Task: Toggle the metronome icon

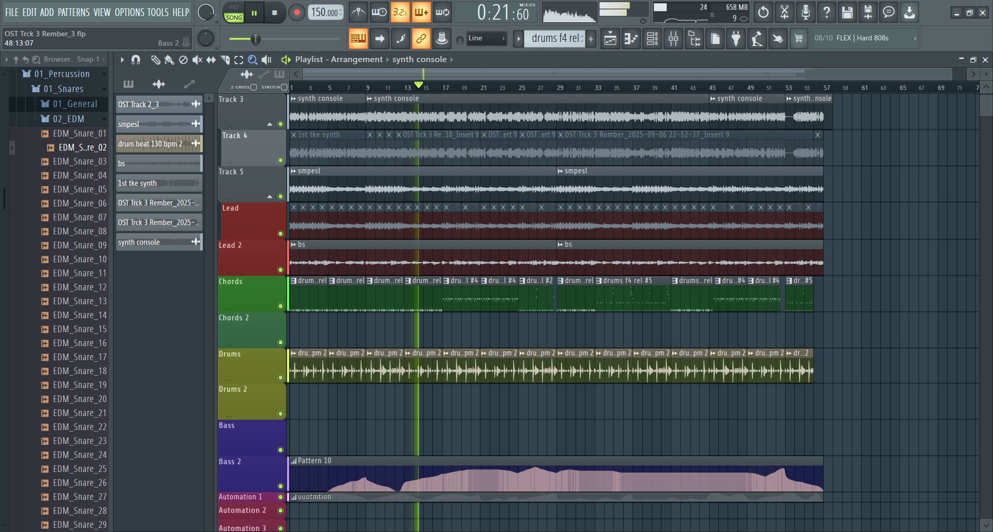Action: (358, 12)
